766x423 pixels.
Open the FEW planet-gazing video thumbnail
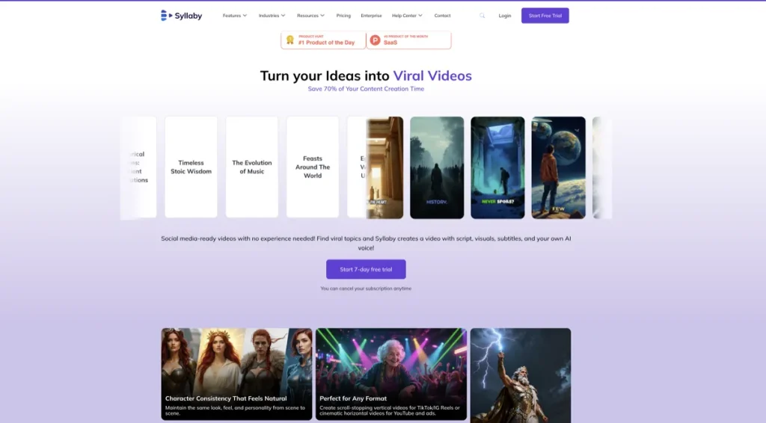tap(558, 167)
